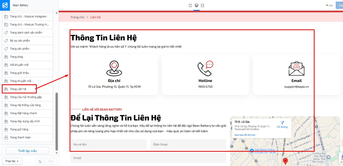Click icon beside Trang giỏ hàng
This screenshot has width=343, height=166.
point(6,129)
